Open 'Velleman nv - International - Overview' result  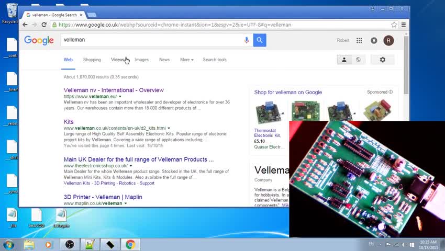[x=114, y=90]
